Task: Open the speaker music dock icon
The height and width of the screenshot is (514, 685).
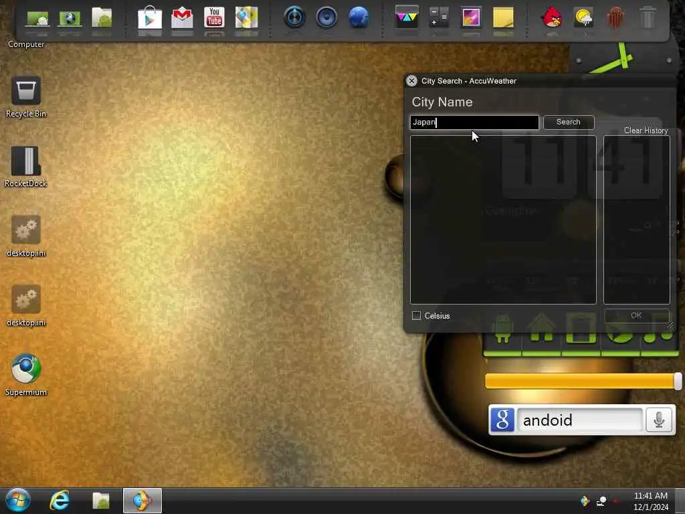Action: point(326,17)
